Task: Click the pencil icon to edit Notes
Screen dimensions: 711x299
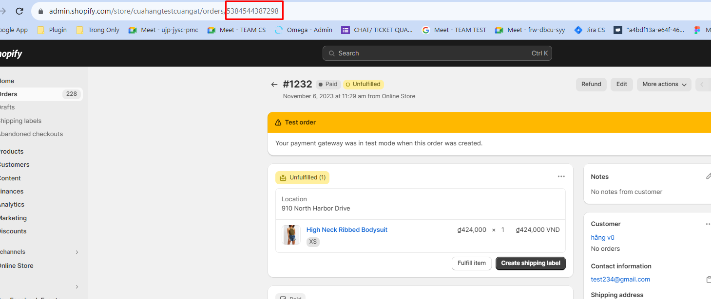Action: point(708,176)
